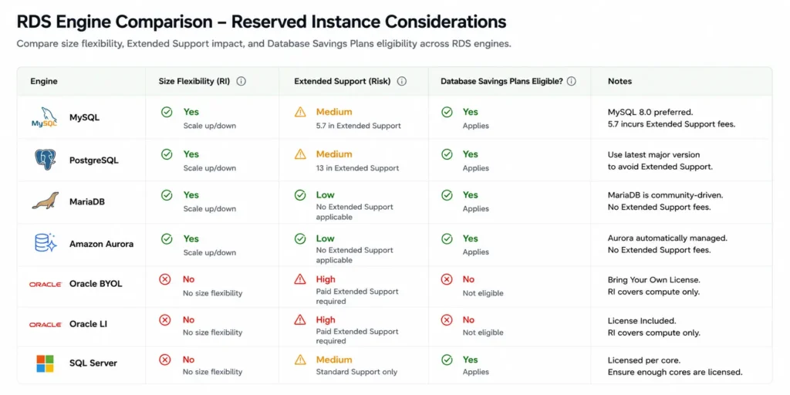790x395 pixels.
Task: Click the Size Flexibility (RI) column header
Action: [x=194, y=81]
